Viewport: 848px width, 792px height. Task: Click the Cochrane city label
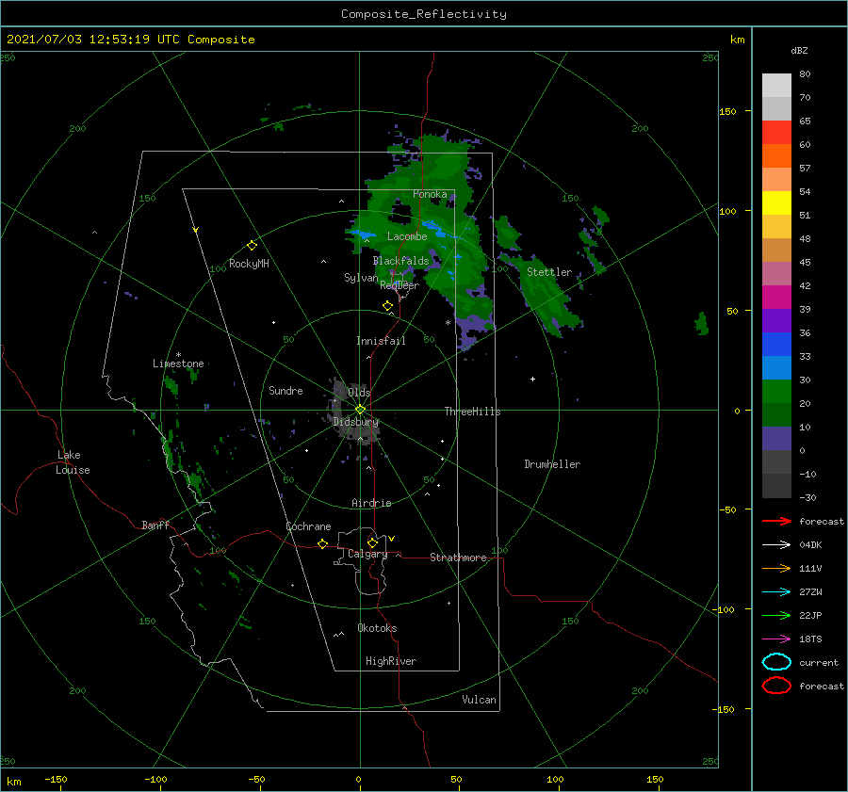308,526
